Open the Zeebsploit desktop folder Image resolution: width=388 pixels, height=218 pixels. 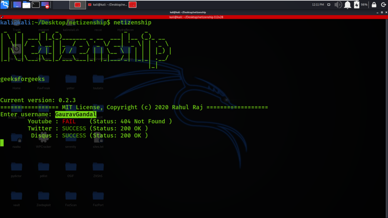[x=43, y=198]
